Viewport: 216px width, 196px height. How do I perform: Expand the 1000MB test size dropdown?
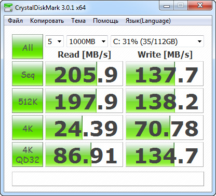tap(87, 41)
